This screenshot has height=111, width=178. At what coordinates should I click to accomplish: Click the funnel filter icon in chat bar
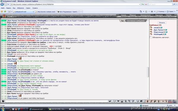click(x=118, y=101)
